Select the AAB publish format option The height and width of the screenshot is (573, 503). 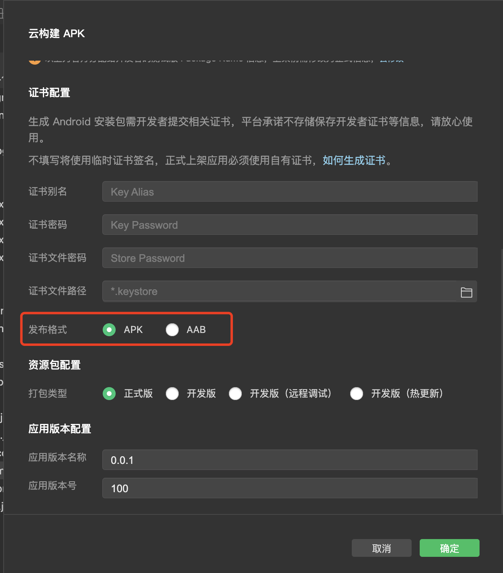[172, 330]
